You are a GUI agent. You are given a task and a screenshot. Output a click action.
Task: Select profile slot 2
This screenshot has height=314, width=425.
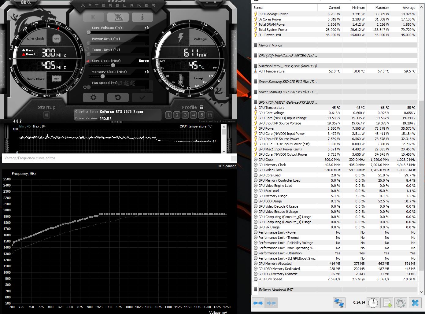point(177,115)
